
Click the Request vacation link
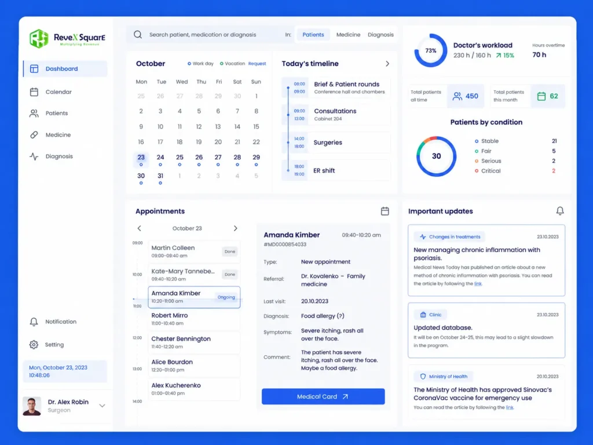257,64
